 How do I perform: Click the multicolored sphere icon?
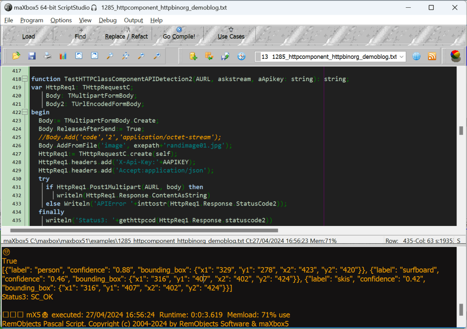455,56
